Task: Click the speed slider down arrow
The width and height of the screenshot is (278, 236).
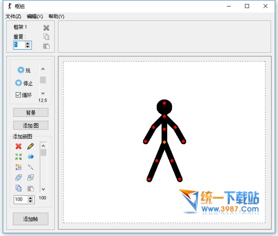Action: pyautogui.click(x=43, y=93)
